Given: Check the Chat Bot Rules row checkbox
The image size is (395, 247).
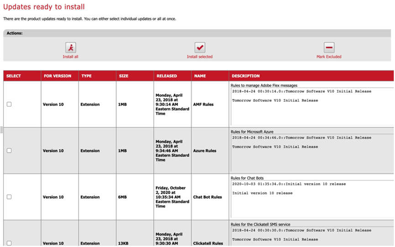Looking at the screenshot, I should click(x=9, y=197).
